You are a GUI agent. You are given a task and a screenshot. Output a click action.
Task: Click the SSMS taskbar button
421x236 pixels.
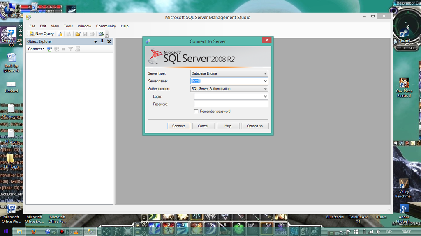pyautogui.click(x=90, y=231)
